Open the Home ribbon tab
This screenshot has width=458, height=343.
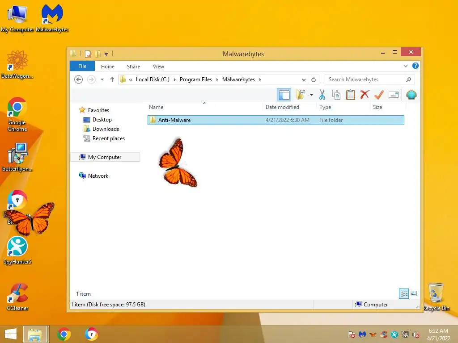(x=107, y=67)
